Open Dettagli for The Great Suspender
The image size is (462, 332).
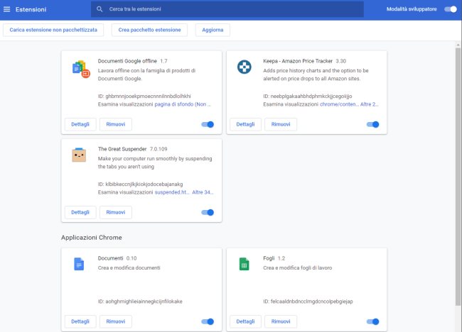80,212
